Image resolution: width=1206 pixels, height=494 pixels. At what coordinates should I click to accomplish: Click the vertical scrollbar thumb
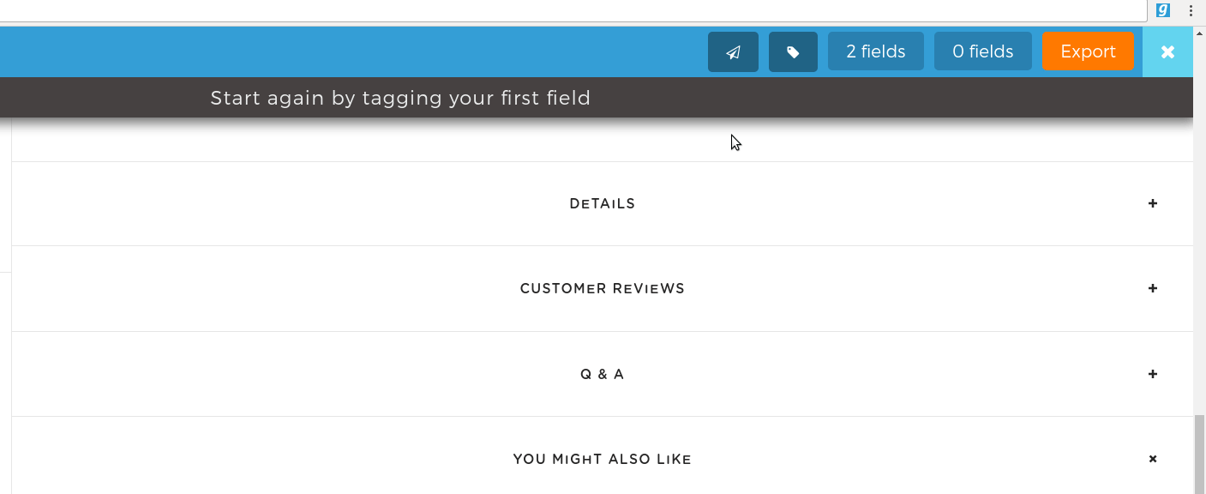[x=1199, y=453]
